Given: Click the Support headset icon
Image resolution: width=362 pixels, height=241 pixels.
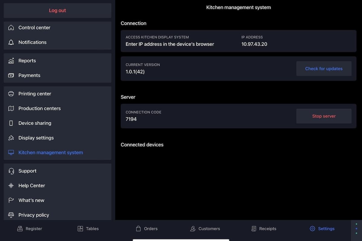Looking at the screenshot, I should [x=11, y=171].
